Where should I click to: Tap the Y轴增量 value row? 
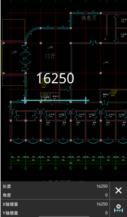coord(55,213)
